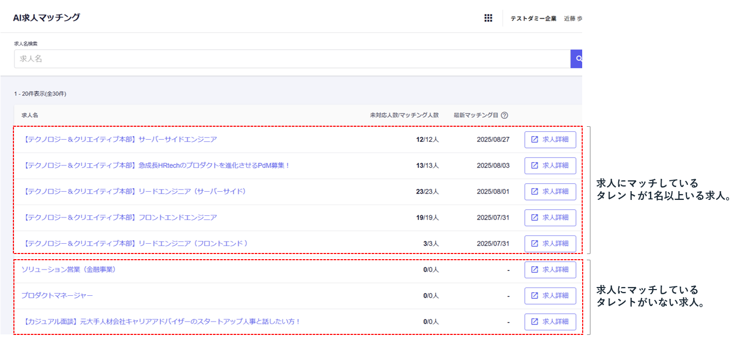Viewport: 741px width, 338px height.
Task: Open the プロダクトマネージャー job link
Action: coord(57,296)
